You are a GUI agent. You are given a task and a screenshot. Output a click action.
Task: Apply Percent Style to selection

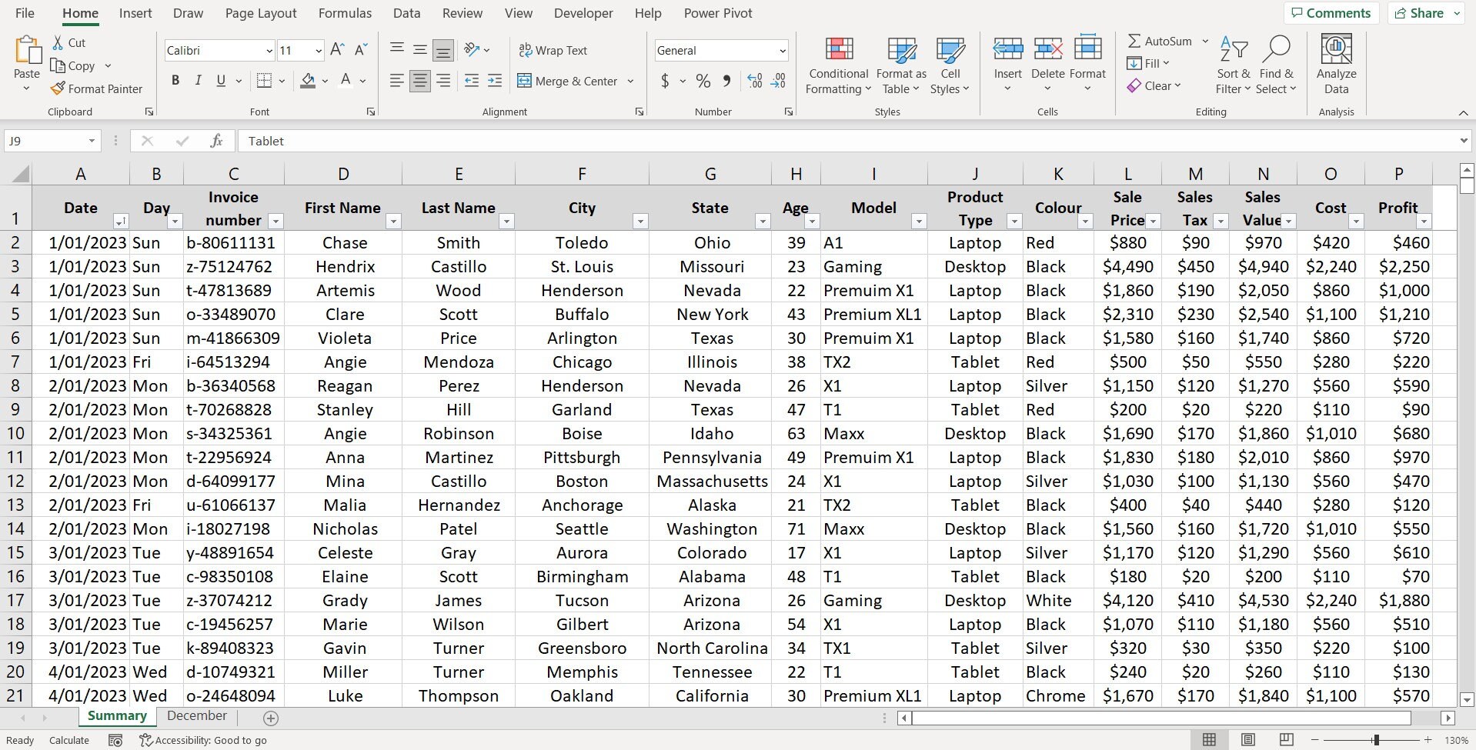coord(701,81)
